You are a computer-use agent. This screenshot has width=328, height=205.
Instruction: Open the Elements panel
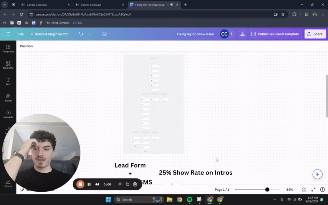8,65
